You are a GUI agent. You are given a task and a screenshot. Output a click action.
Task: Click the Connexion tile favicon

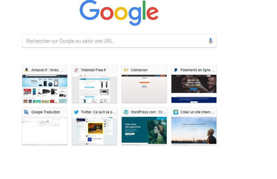(x=126, y=70)
